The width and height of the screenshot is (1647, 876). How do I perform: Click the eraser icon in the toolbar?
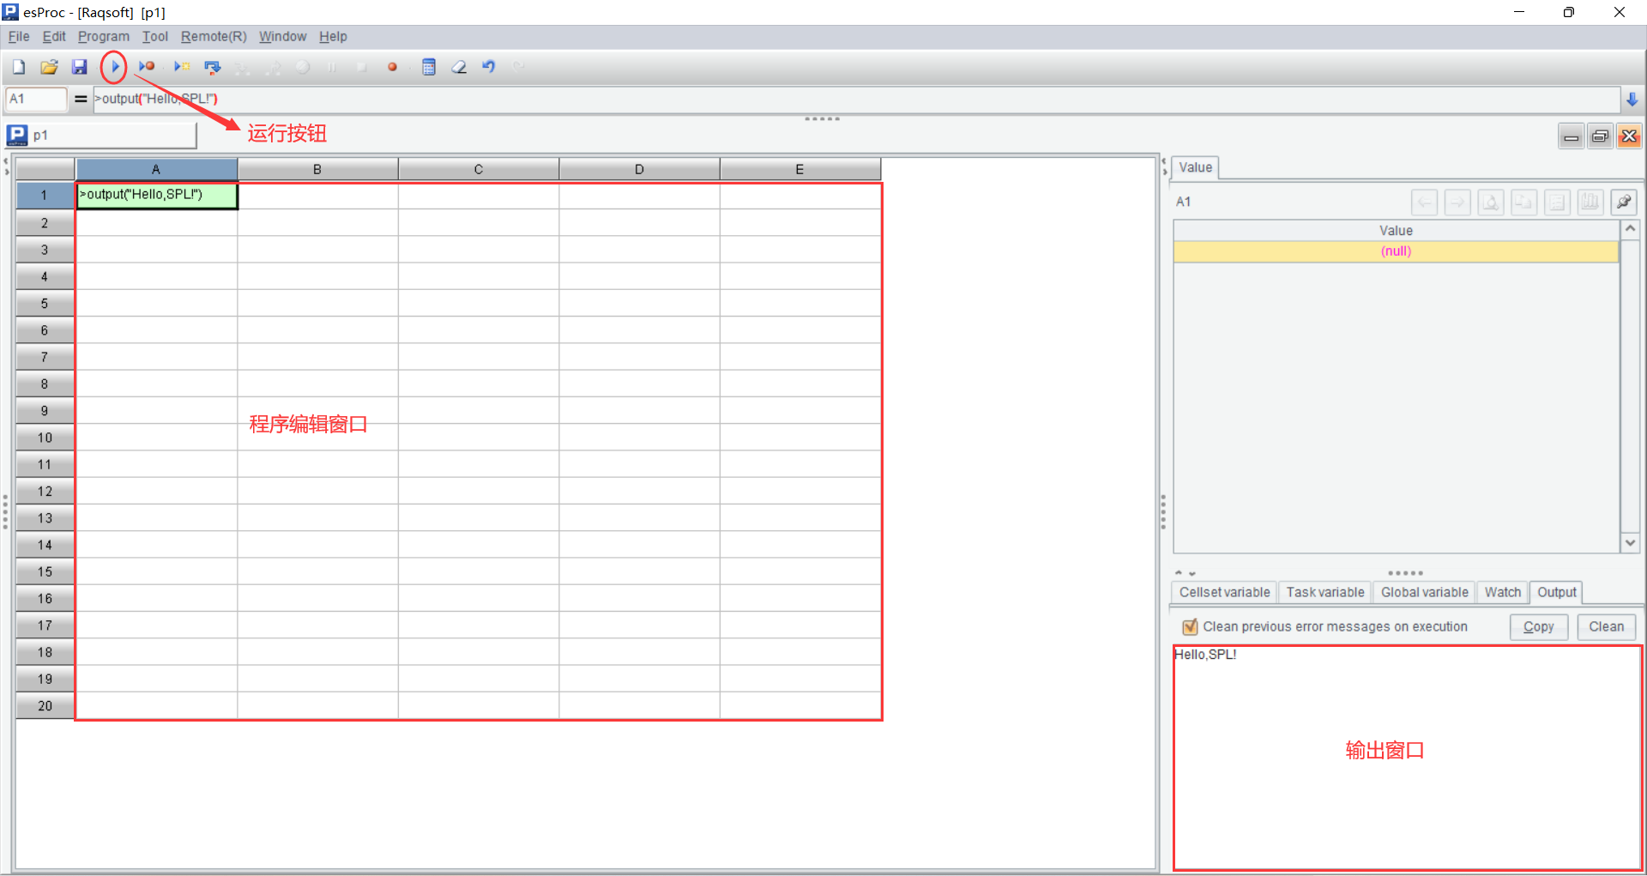[x=459, y=67]
